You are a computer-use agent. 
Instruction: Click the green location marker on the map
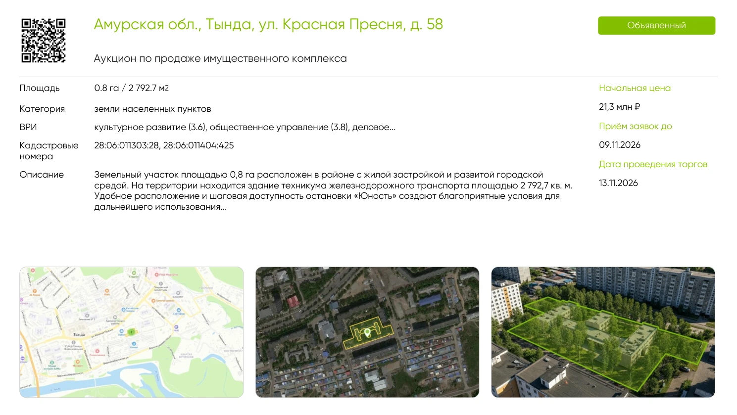[x=131, y=332]
